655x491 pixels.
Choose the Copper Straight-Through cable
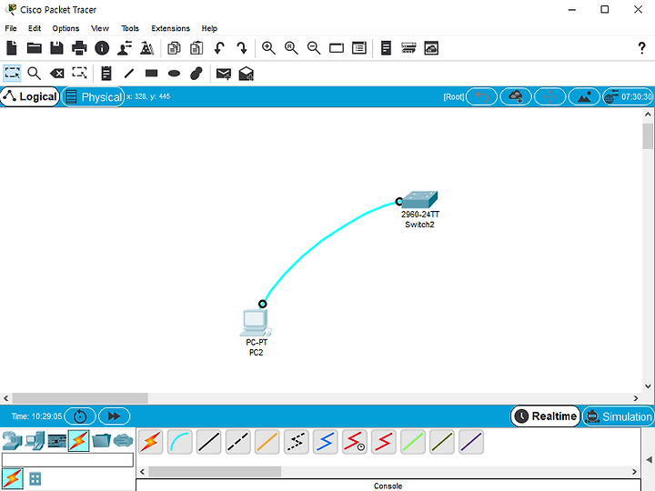[209, 442]
